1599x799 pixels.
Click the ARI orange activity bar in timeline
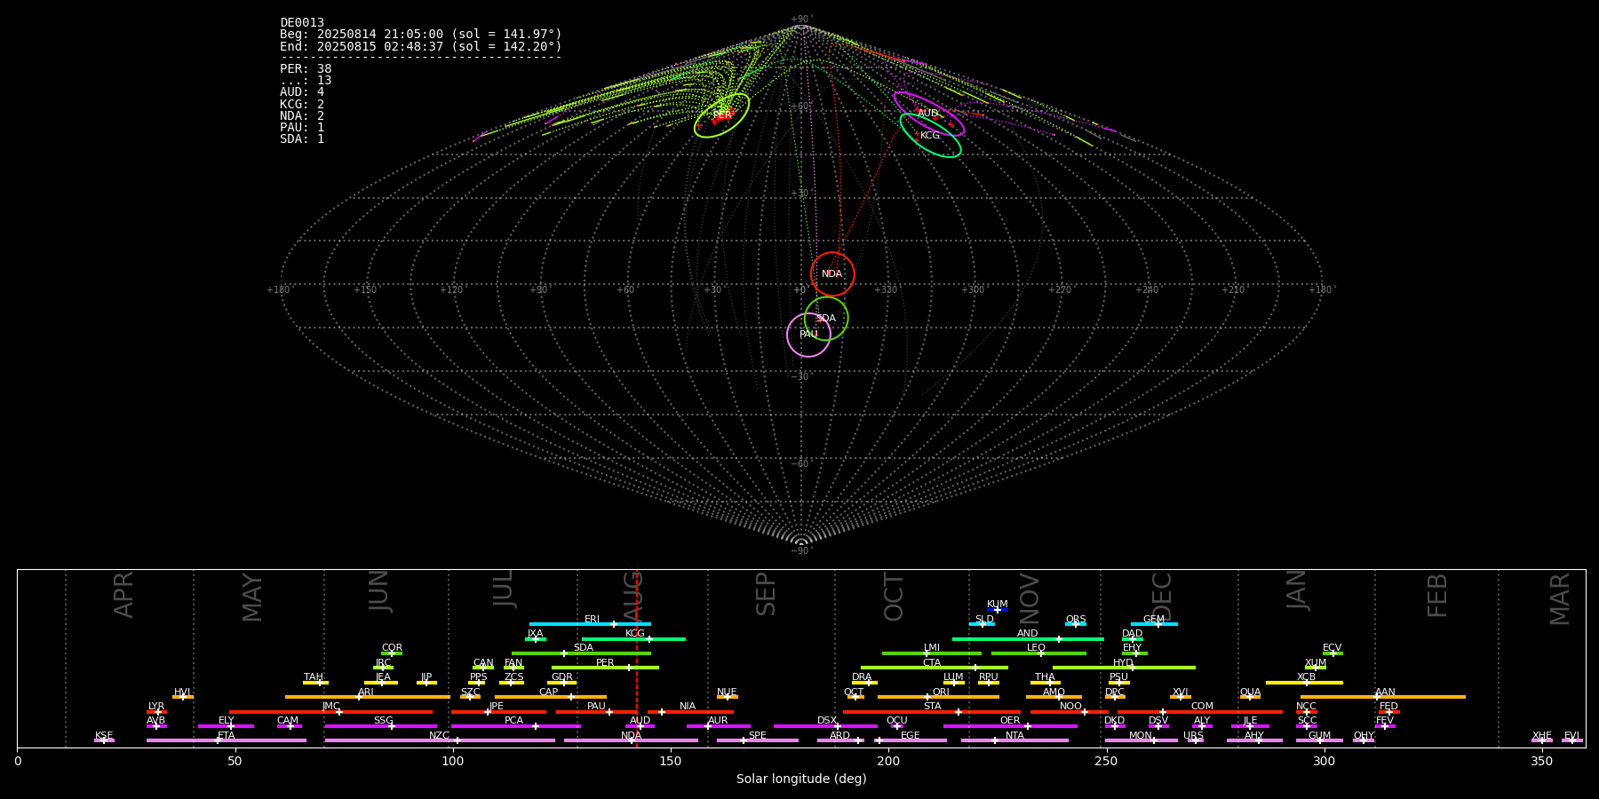coord(367,697)
